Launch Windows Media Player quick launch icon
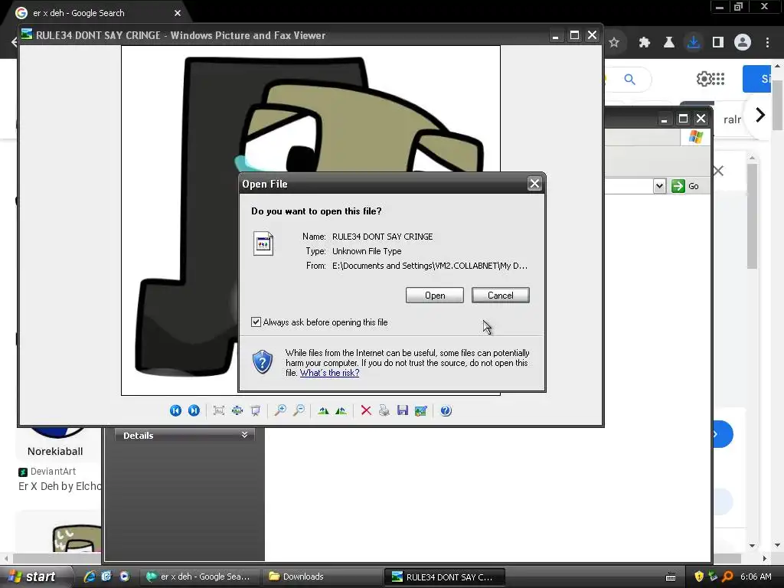The width and height of the screenshot is (784, 588). 125,577
